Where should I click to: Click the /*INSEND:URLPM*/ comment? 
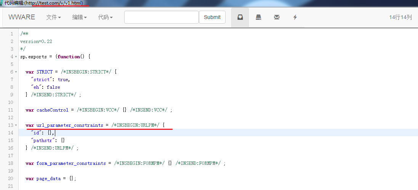[53, 148]
